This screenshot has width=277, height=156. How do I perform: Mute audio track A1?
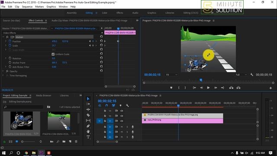(122, 127)
